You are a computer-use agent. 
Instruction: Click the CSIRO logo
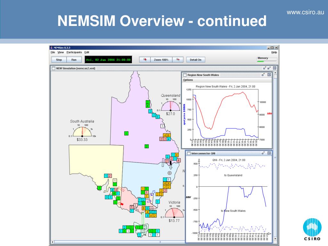tap(312, 229)
